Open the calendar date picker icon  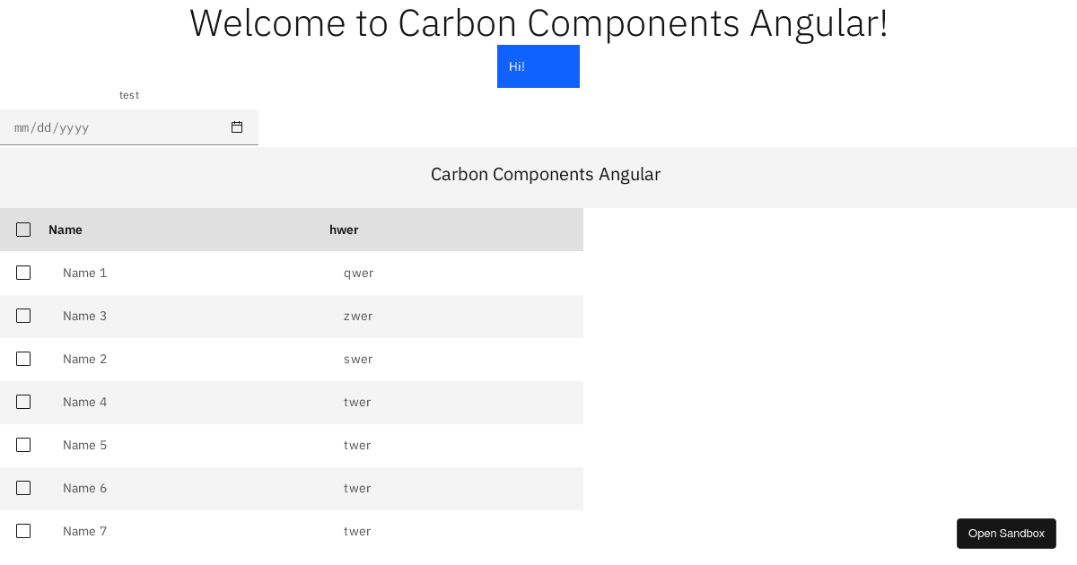237,127
